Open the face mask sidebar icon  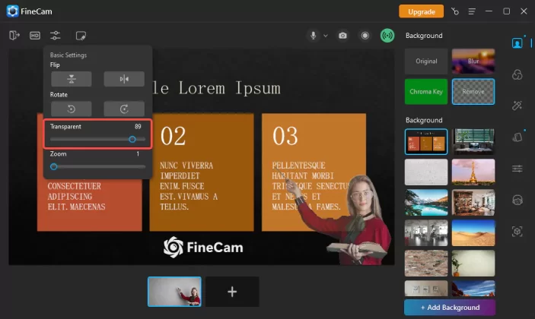[x=517, y=200]
